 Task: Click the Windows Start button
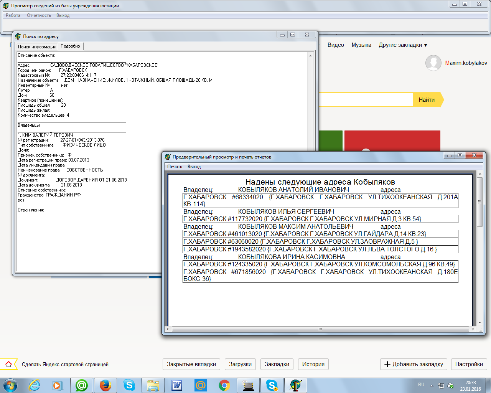point(10,385)
